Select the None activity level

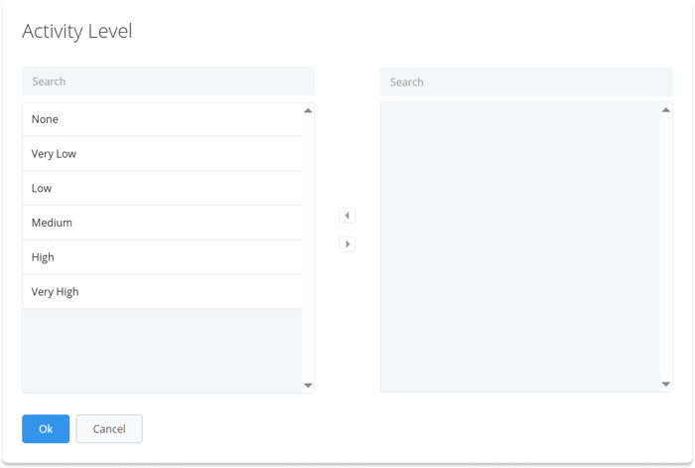162,119
